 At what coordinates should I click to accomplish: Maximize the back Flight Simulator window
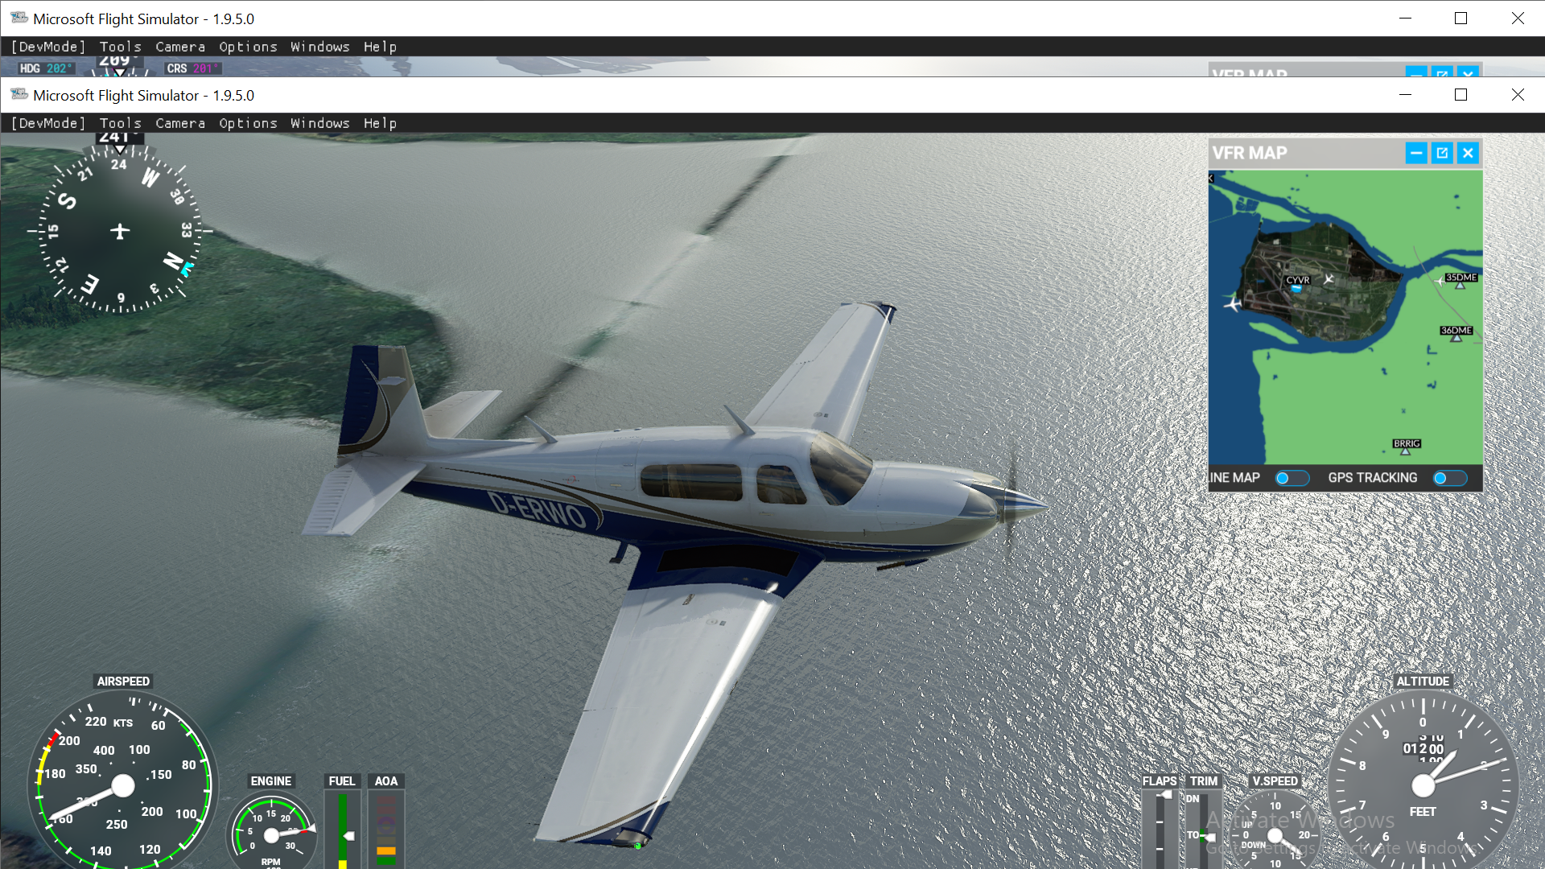pyautogui.click(x=1461, y=19)
